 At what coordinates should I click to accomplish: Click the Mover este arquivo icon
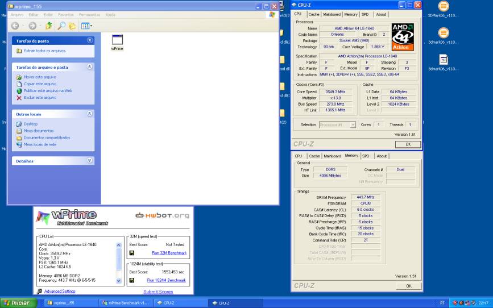coord(19,77)
